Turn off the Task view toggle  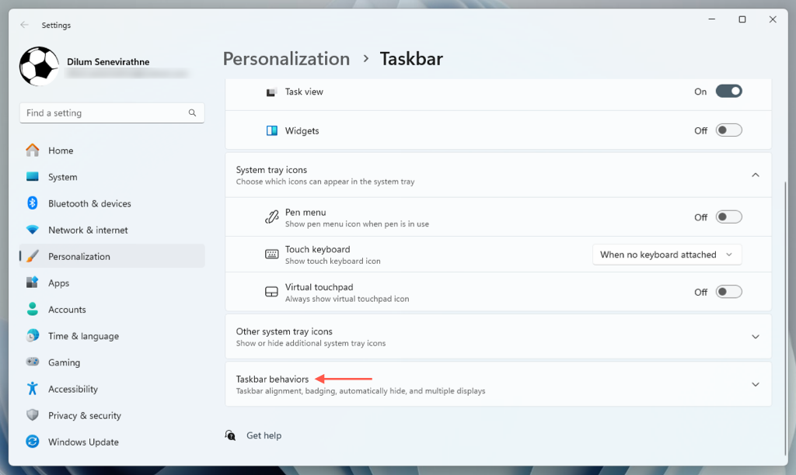(728, 92)
